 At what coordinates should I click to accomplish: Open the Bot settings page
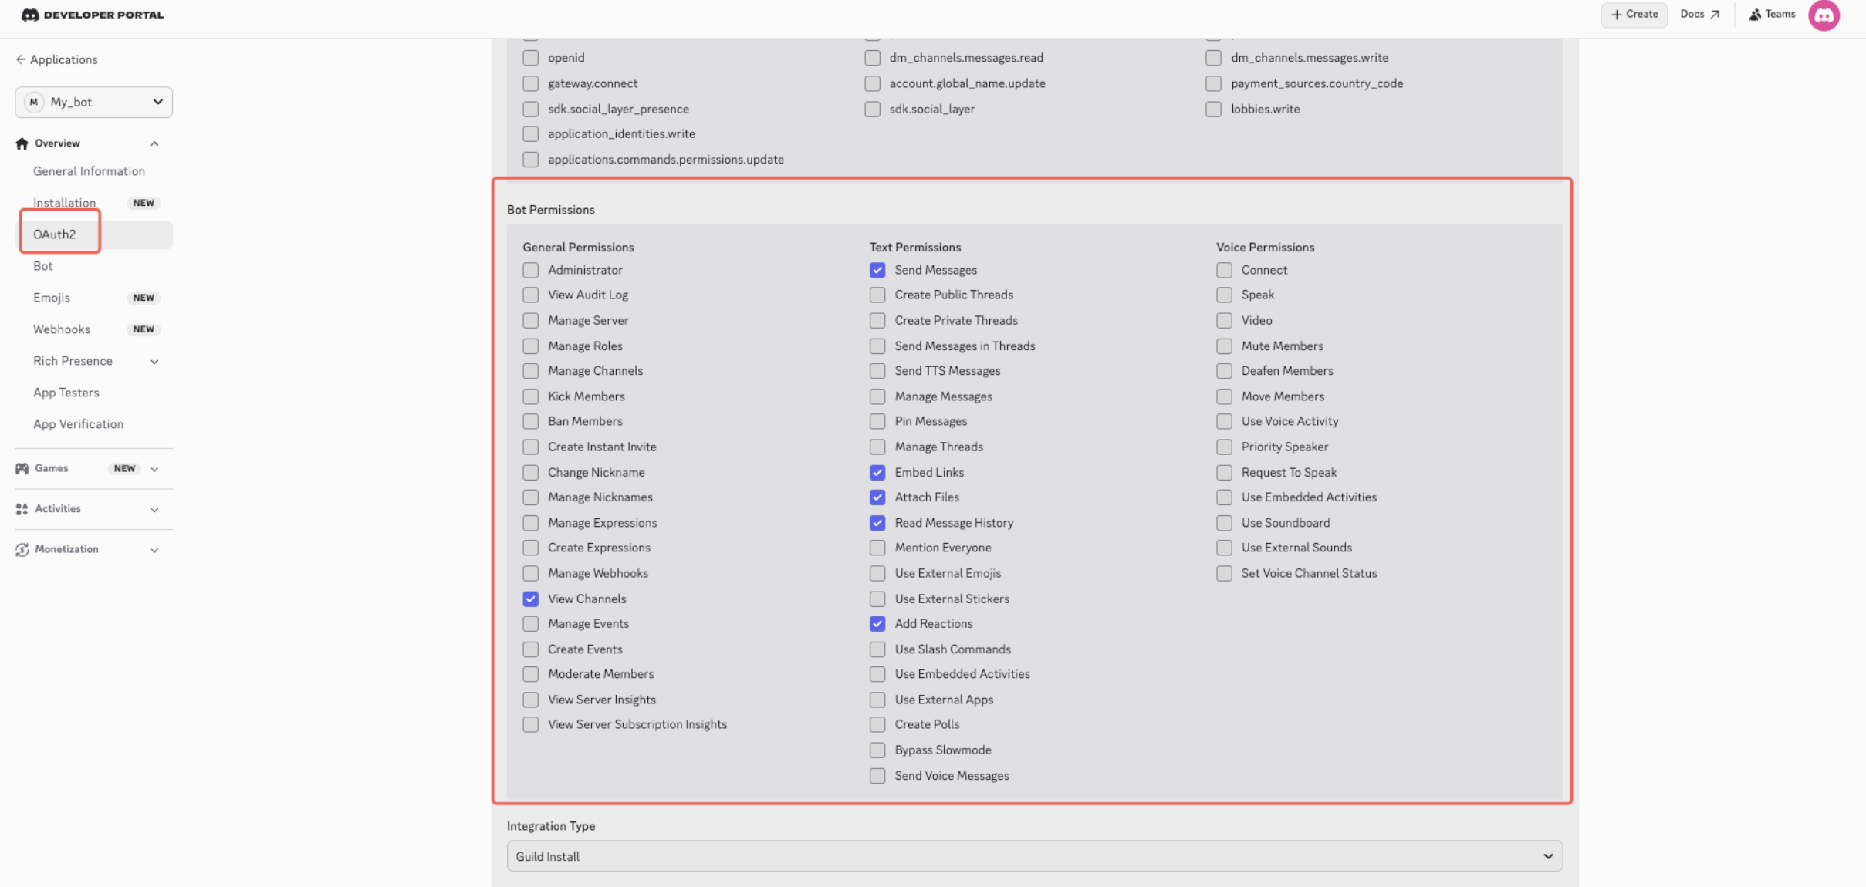43,266
